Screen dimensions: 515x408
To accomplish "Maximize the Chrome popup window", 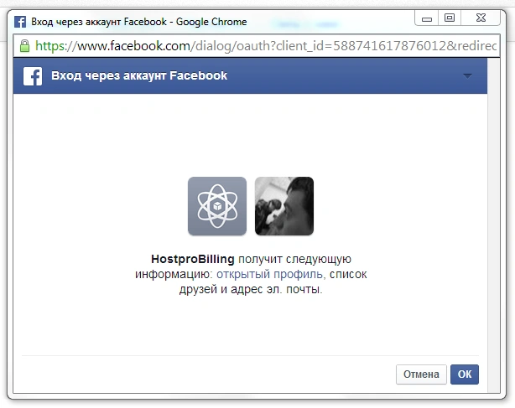I will point(450,18).
